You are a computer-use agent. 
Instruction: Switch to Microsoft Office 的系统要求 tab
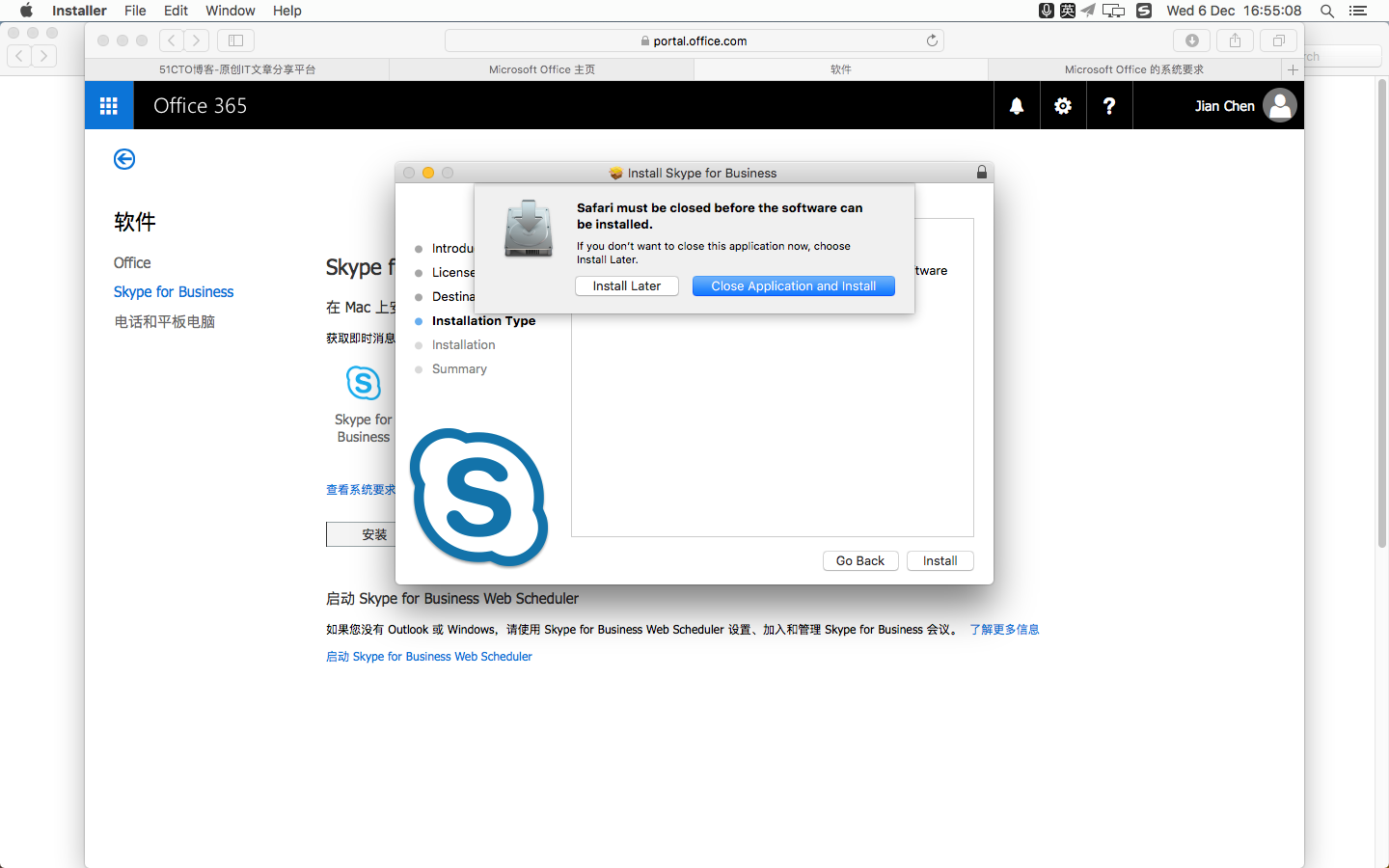click(x=1134, y=69)
